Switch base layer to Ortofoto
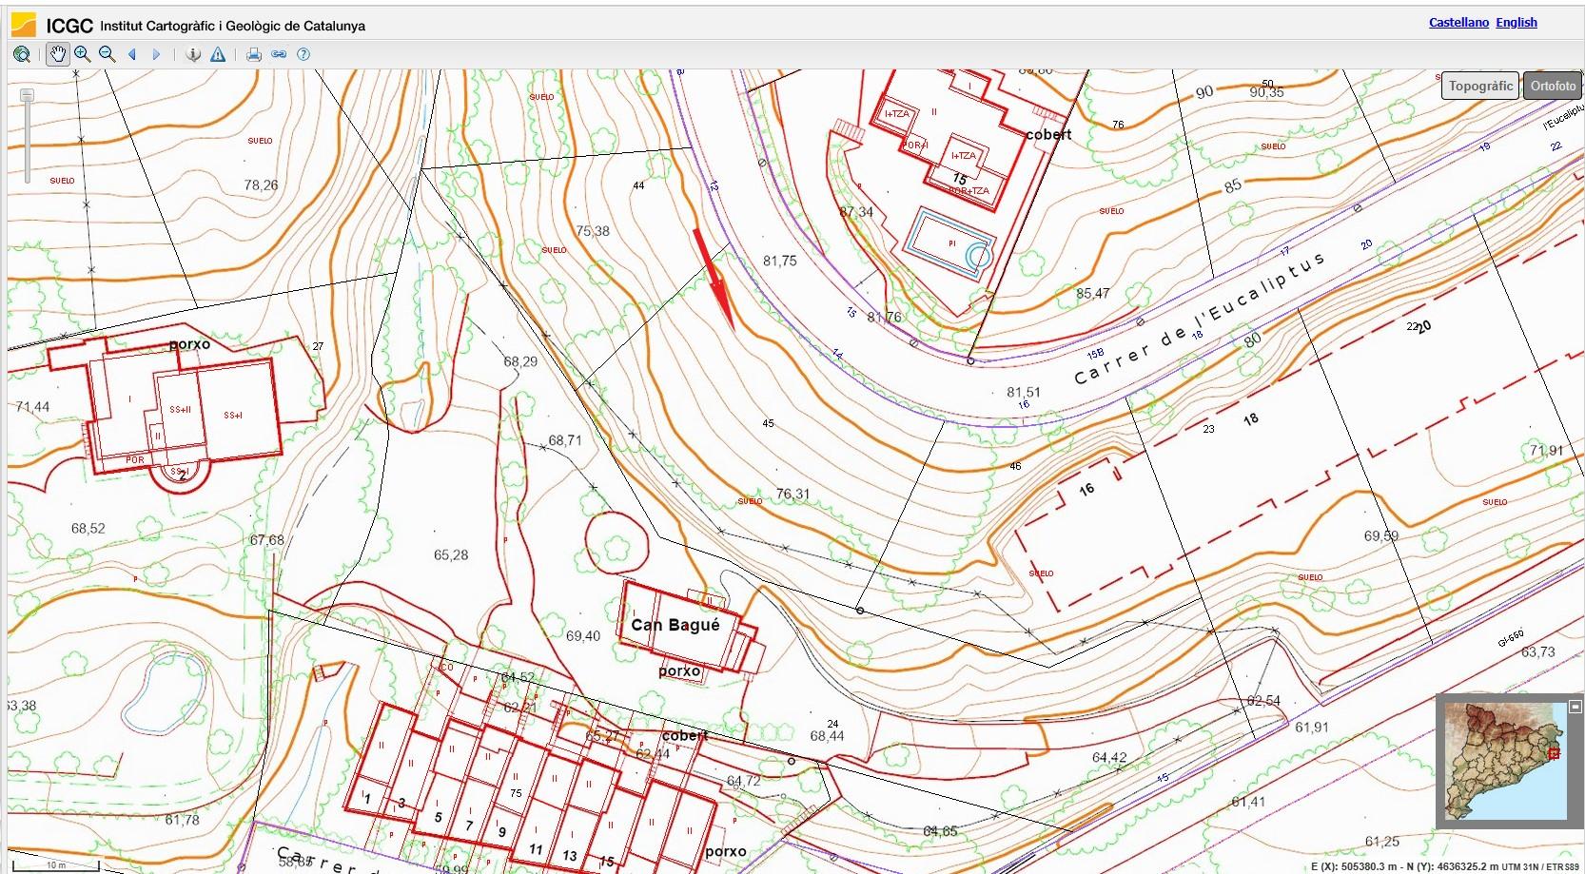1585x874 pixels. coord(1553,86)
